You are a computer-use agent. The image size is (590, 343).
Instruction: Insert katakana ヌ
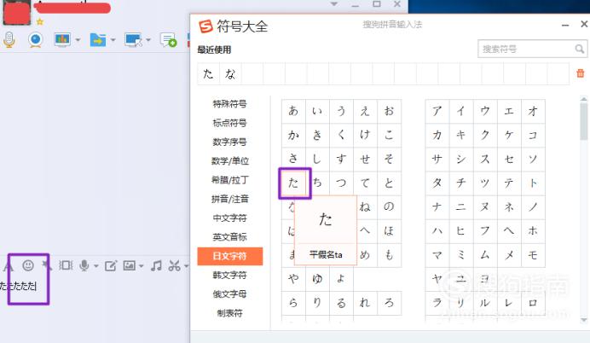pos(485,206)
